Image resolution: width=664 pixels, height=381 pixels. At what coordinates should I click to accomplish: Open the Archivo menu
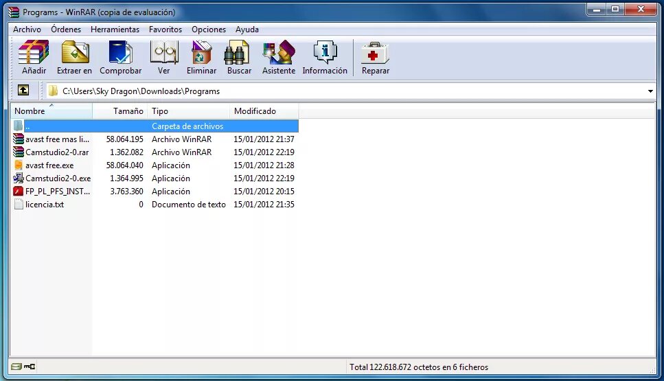27,30
